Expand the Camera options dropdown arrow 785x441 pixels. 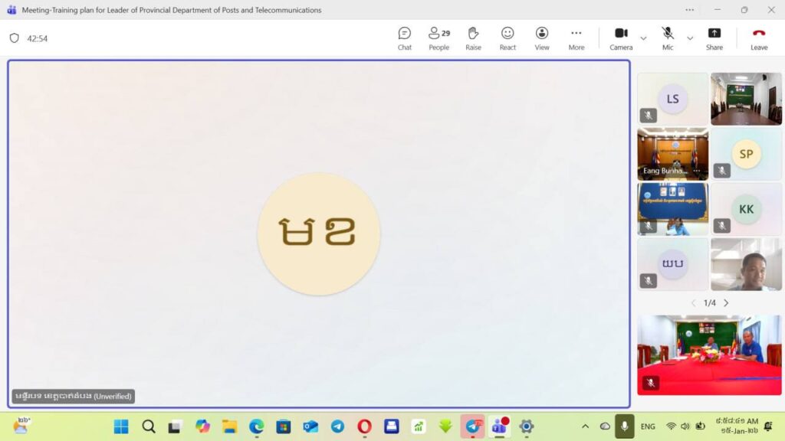pos(643,38)
